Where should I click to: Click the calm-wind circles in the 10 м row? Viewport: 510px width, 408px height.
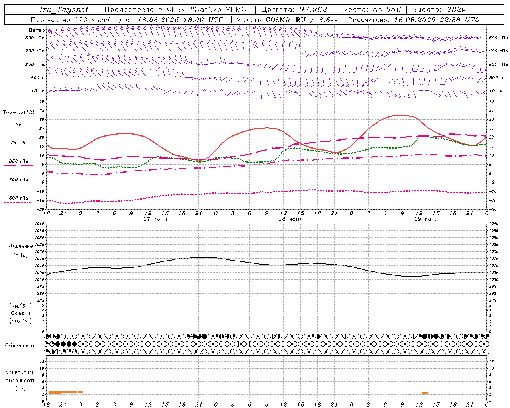tap(213, 91)
